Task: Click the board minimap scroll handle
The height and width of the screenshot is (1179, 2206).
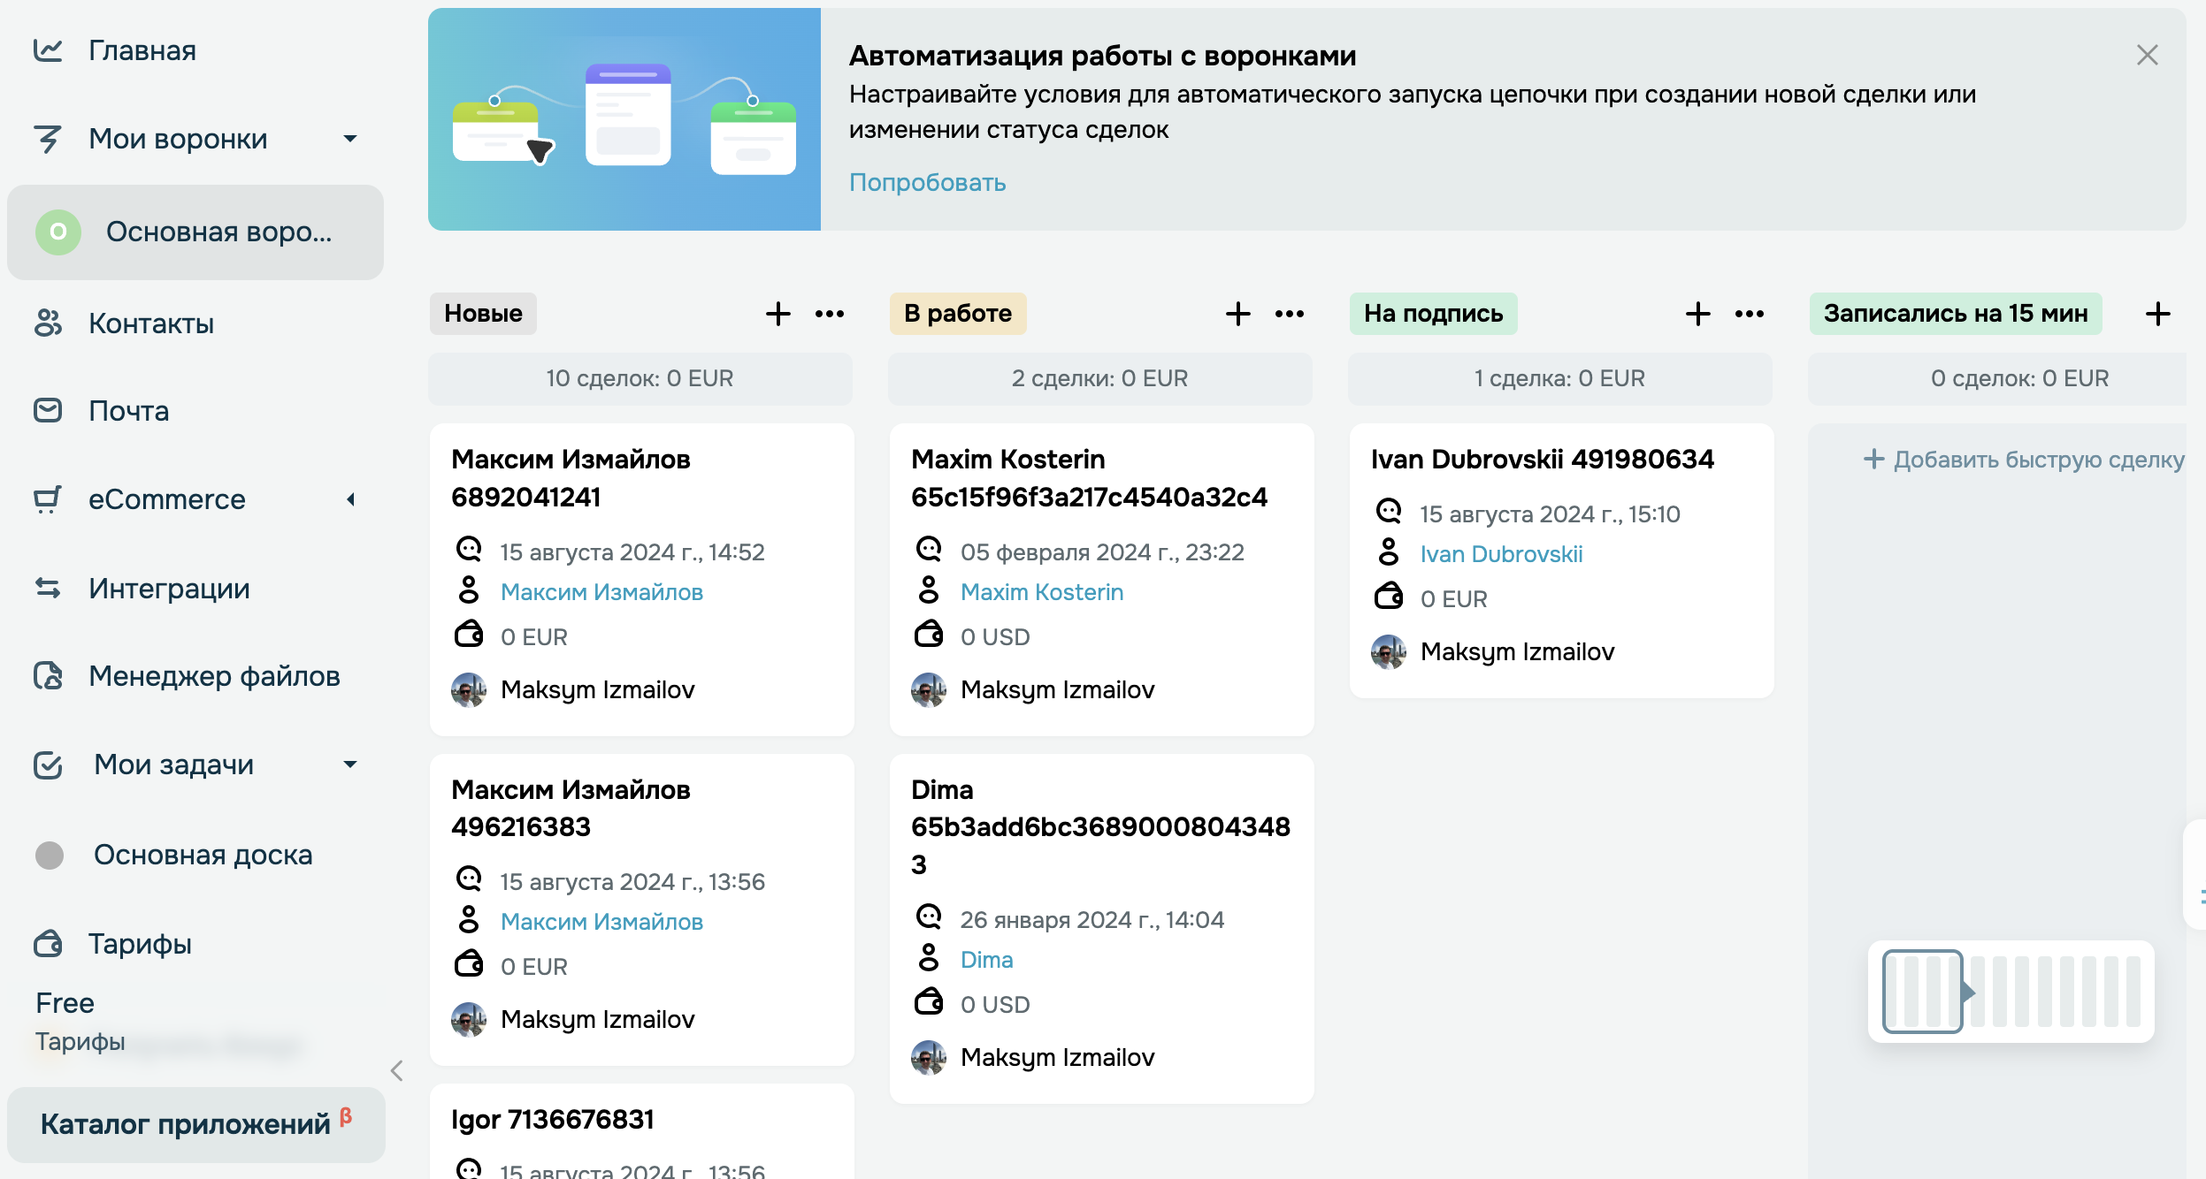Action: pyautogui.click(x=1923, y=992)
